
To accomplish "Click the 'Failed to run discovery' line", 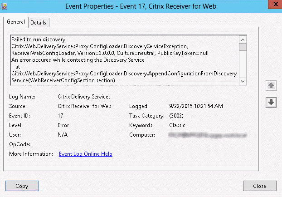I will pyautogui.click(x=38, y=39).
